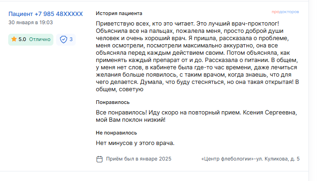Click the 5.0 Отлично rating badge
The image size is (329, 181).
31,39
